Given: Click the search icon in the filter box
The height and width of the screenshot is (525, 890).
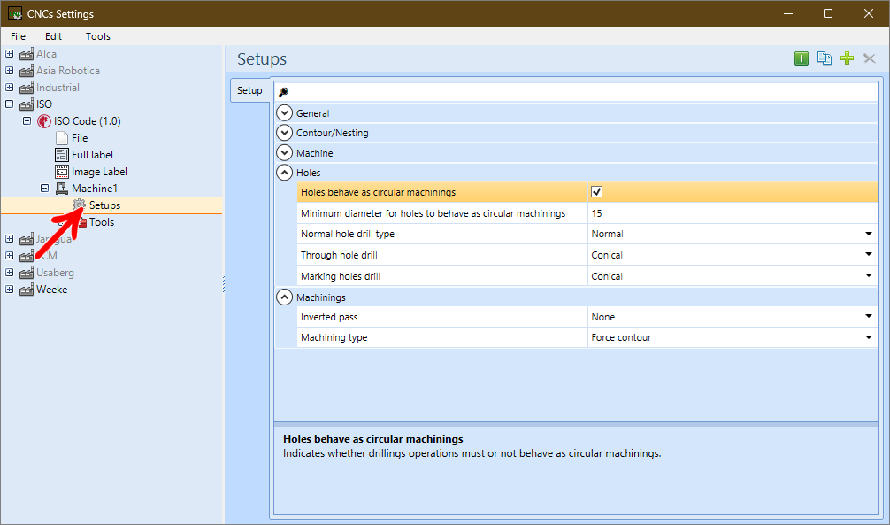Looking at the screenshot, I should (x=284, y=92).
